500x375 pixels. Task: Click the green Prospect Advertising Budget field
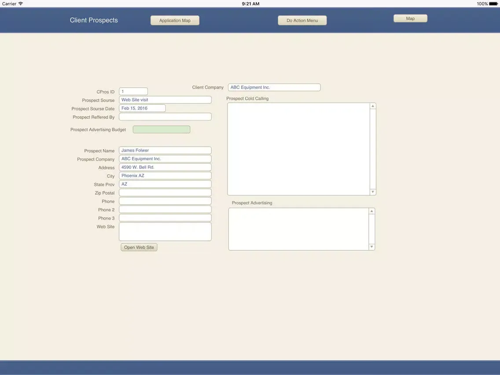(x=162, y=129)
